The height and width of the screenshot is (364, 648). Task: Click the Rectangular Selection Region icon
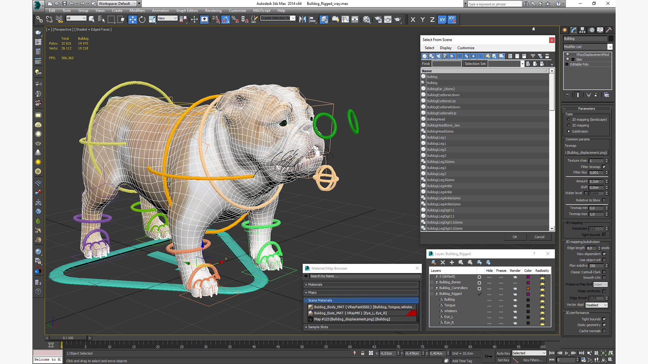111,20
